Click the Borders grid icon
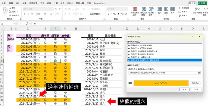 39,14
